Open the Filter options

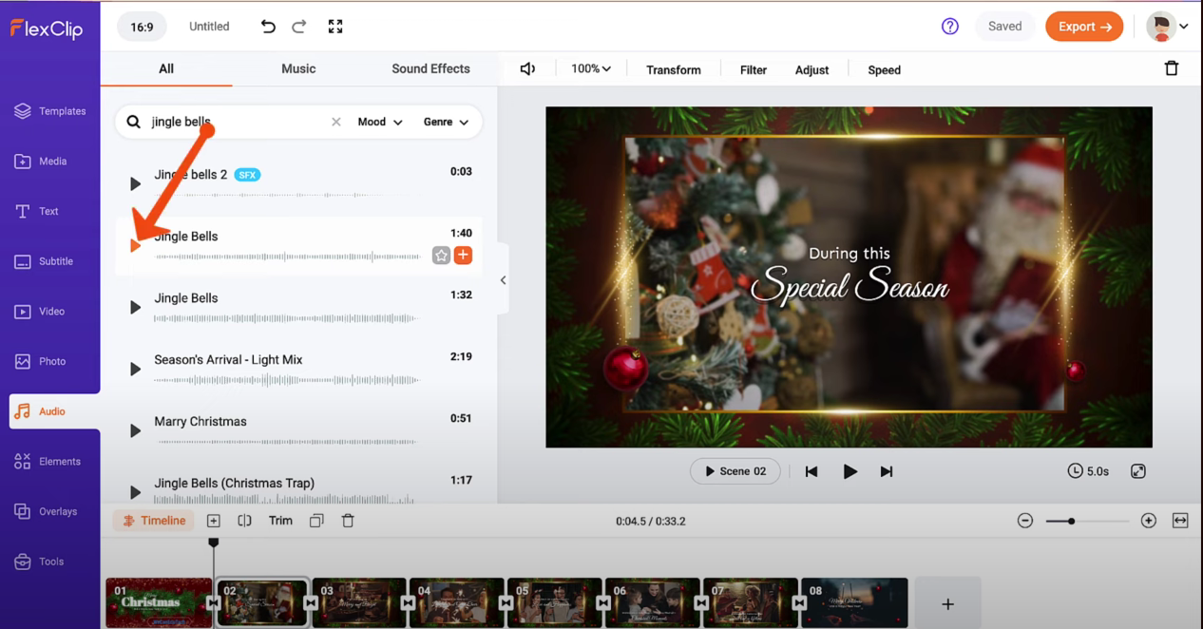754,69
